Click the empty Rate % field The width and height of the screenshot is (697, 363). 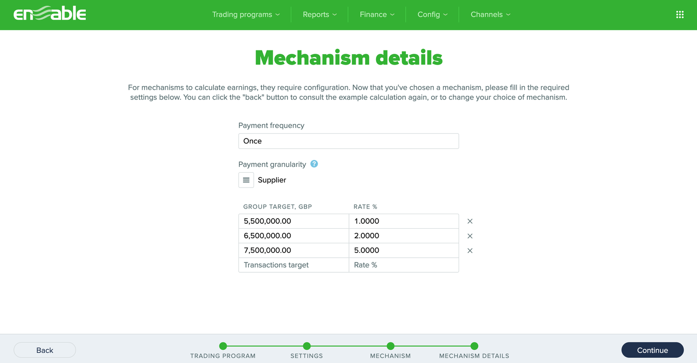404,265
